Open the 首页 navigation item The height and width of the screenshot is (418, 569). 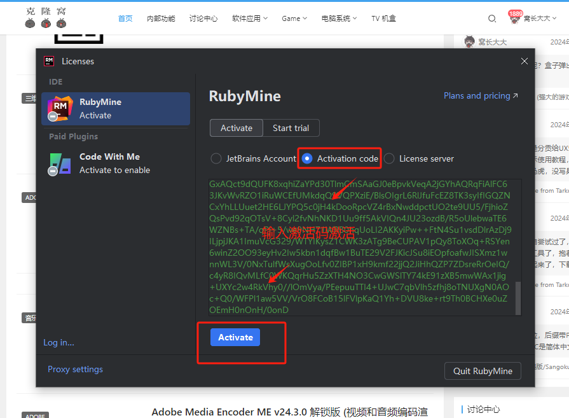tap(125, 18)
